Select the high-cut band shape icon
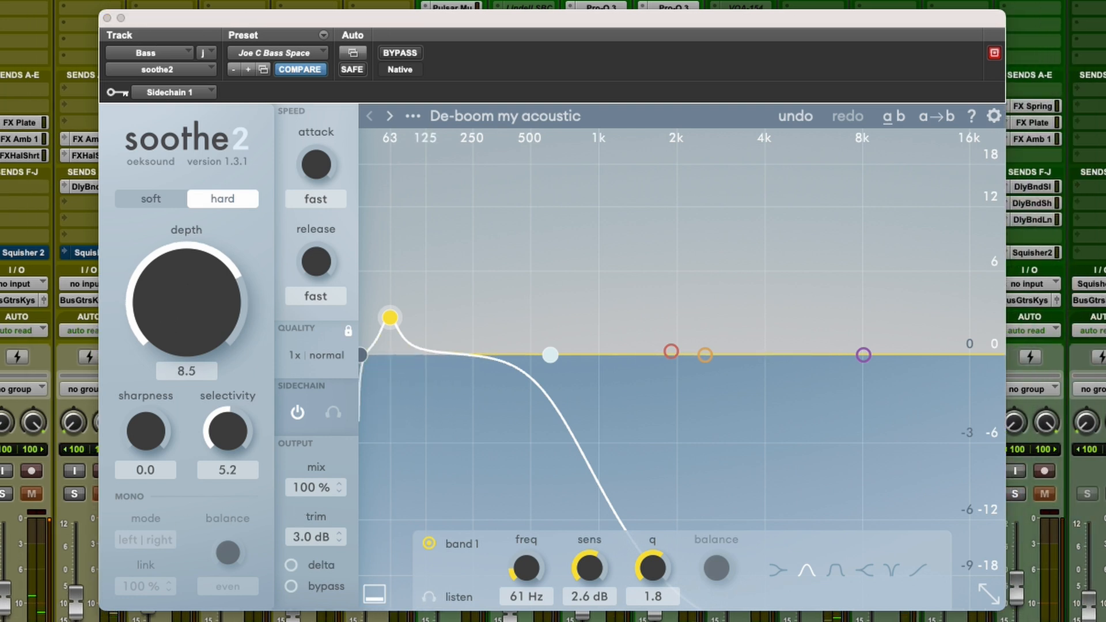This screenshot has width=1106, height=622. pyautogui.click(x=864, y=570)
